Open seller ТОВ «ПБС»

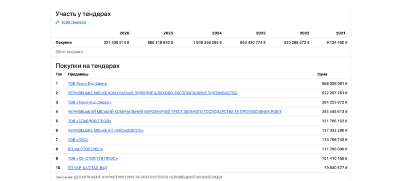coord(78,140)
